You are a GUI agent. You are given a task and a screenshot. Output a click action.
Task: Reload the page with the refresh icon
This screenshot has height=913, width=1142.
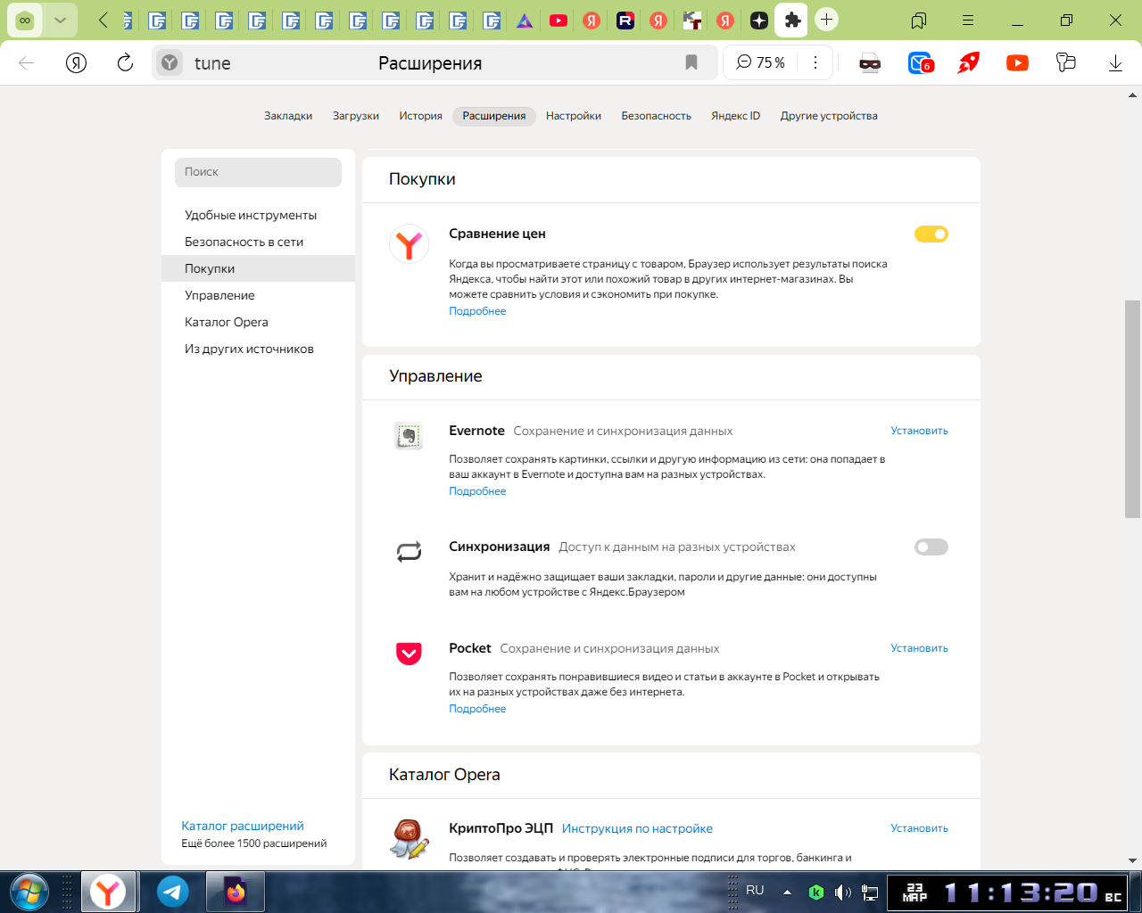coord(125,62)
